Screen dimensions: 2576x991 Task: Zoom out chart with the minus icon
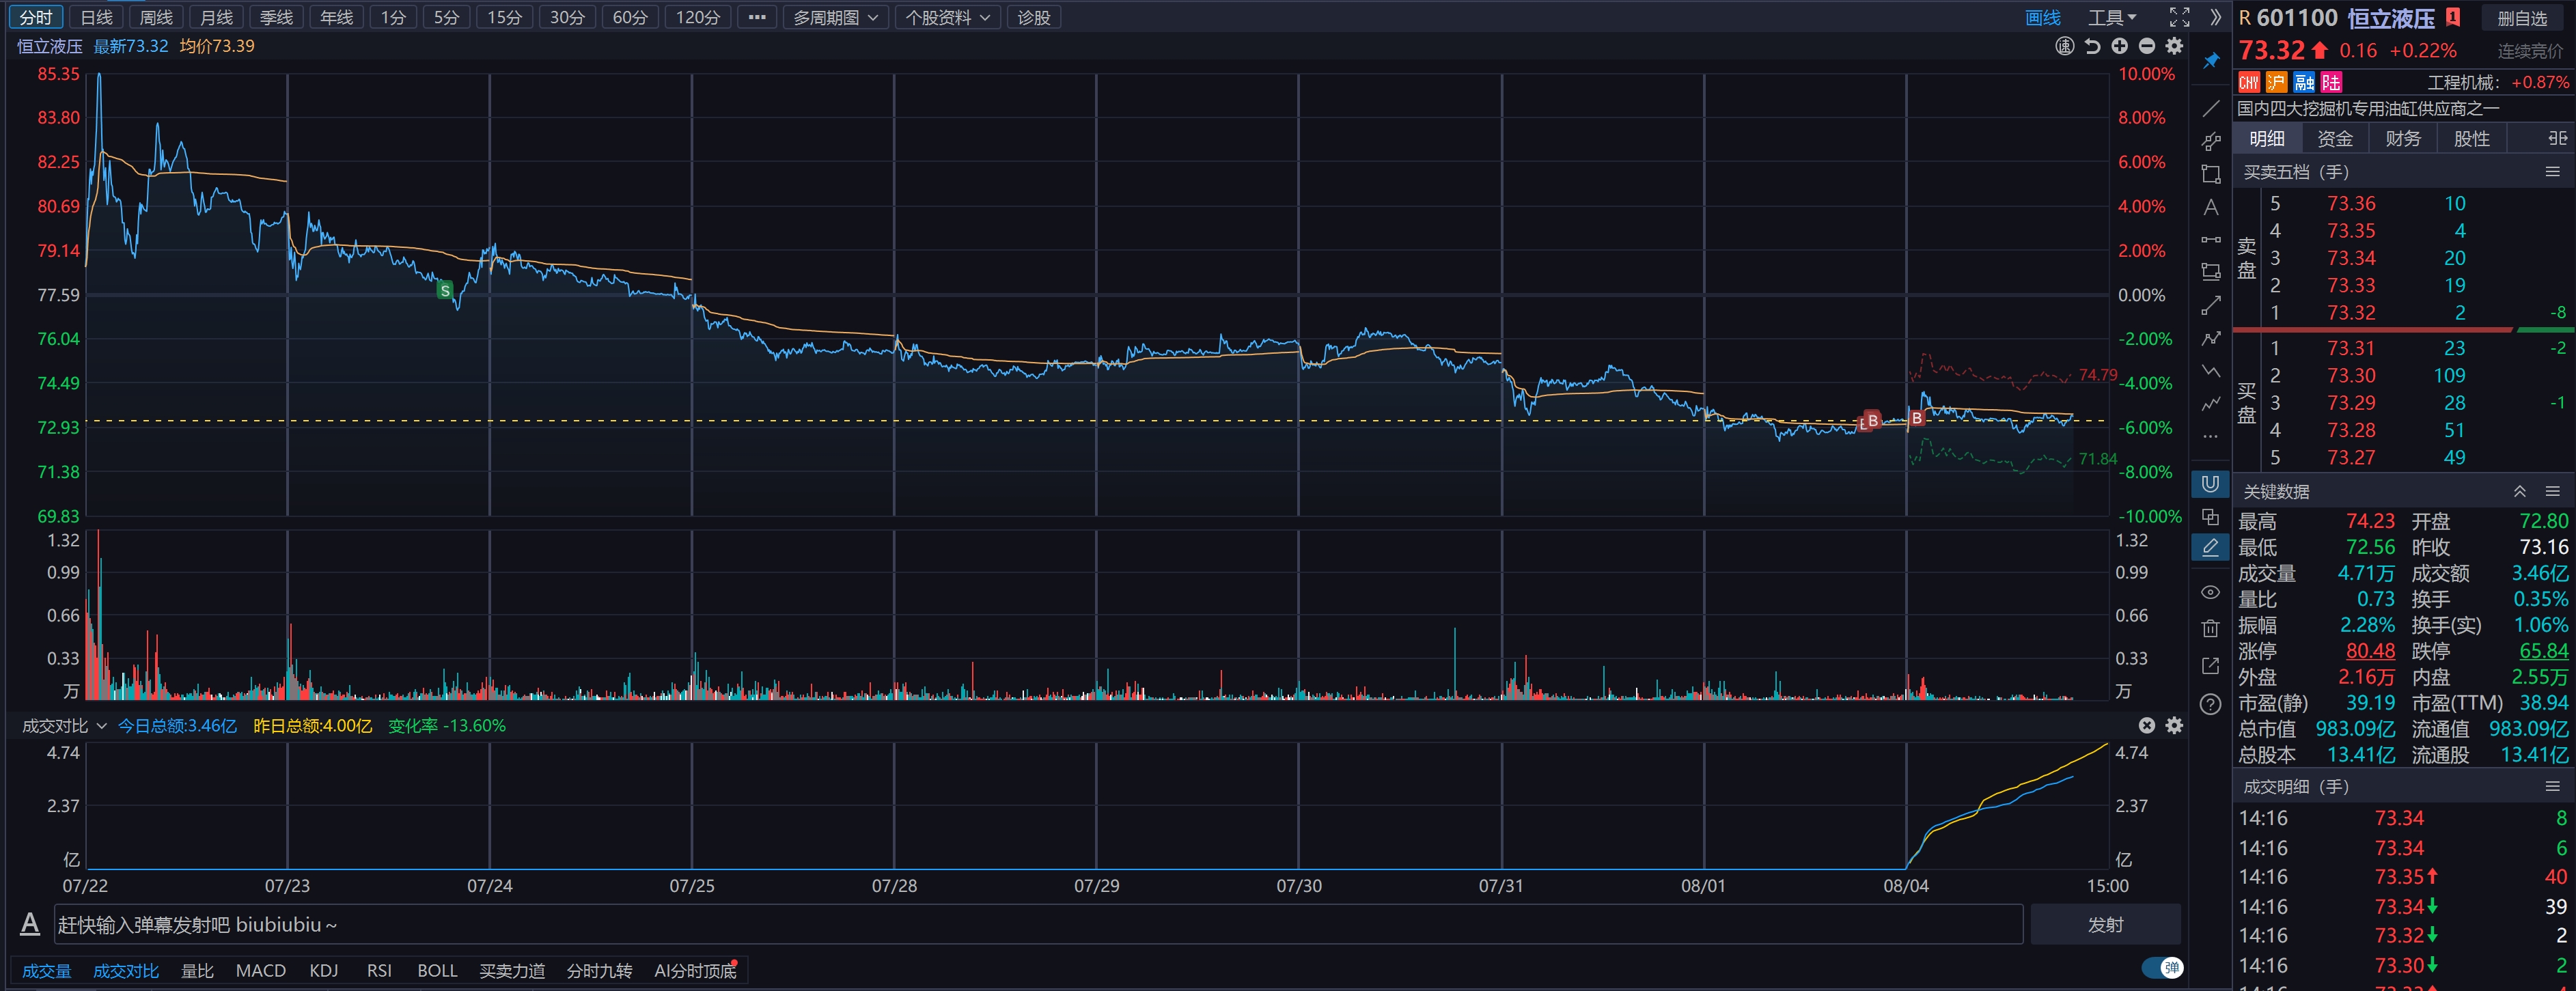pyautogui.click(x=2147, y=46)
